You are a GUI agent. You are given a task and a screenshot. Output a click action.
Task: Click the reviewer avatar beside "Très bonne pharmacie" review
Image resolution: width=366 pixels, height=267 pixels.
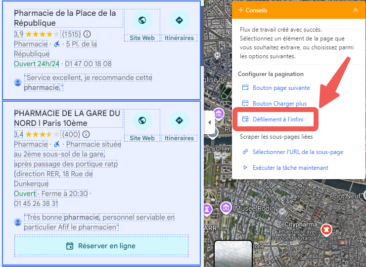click(18, 222)
